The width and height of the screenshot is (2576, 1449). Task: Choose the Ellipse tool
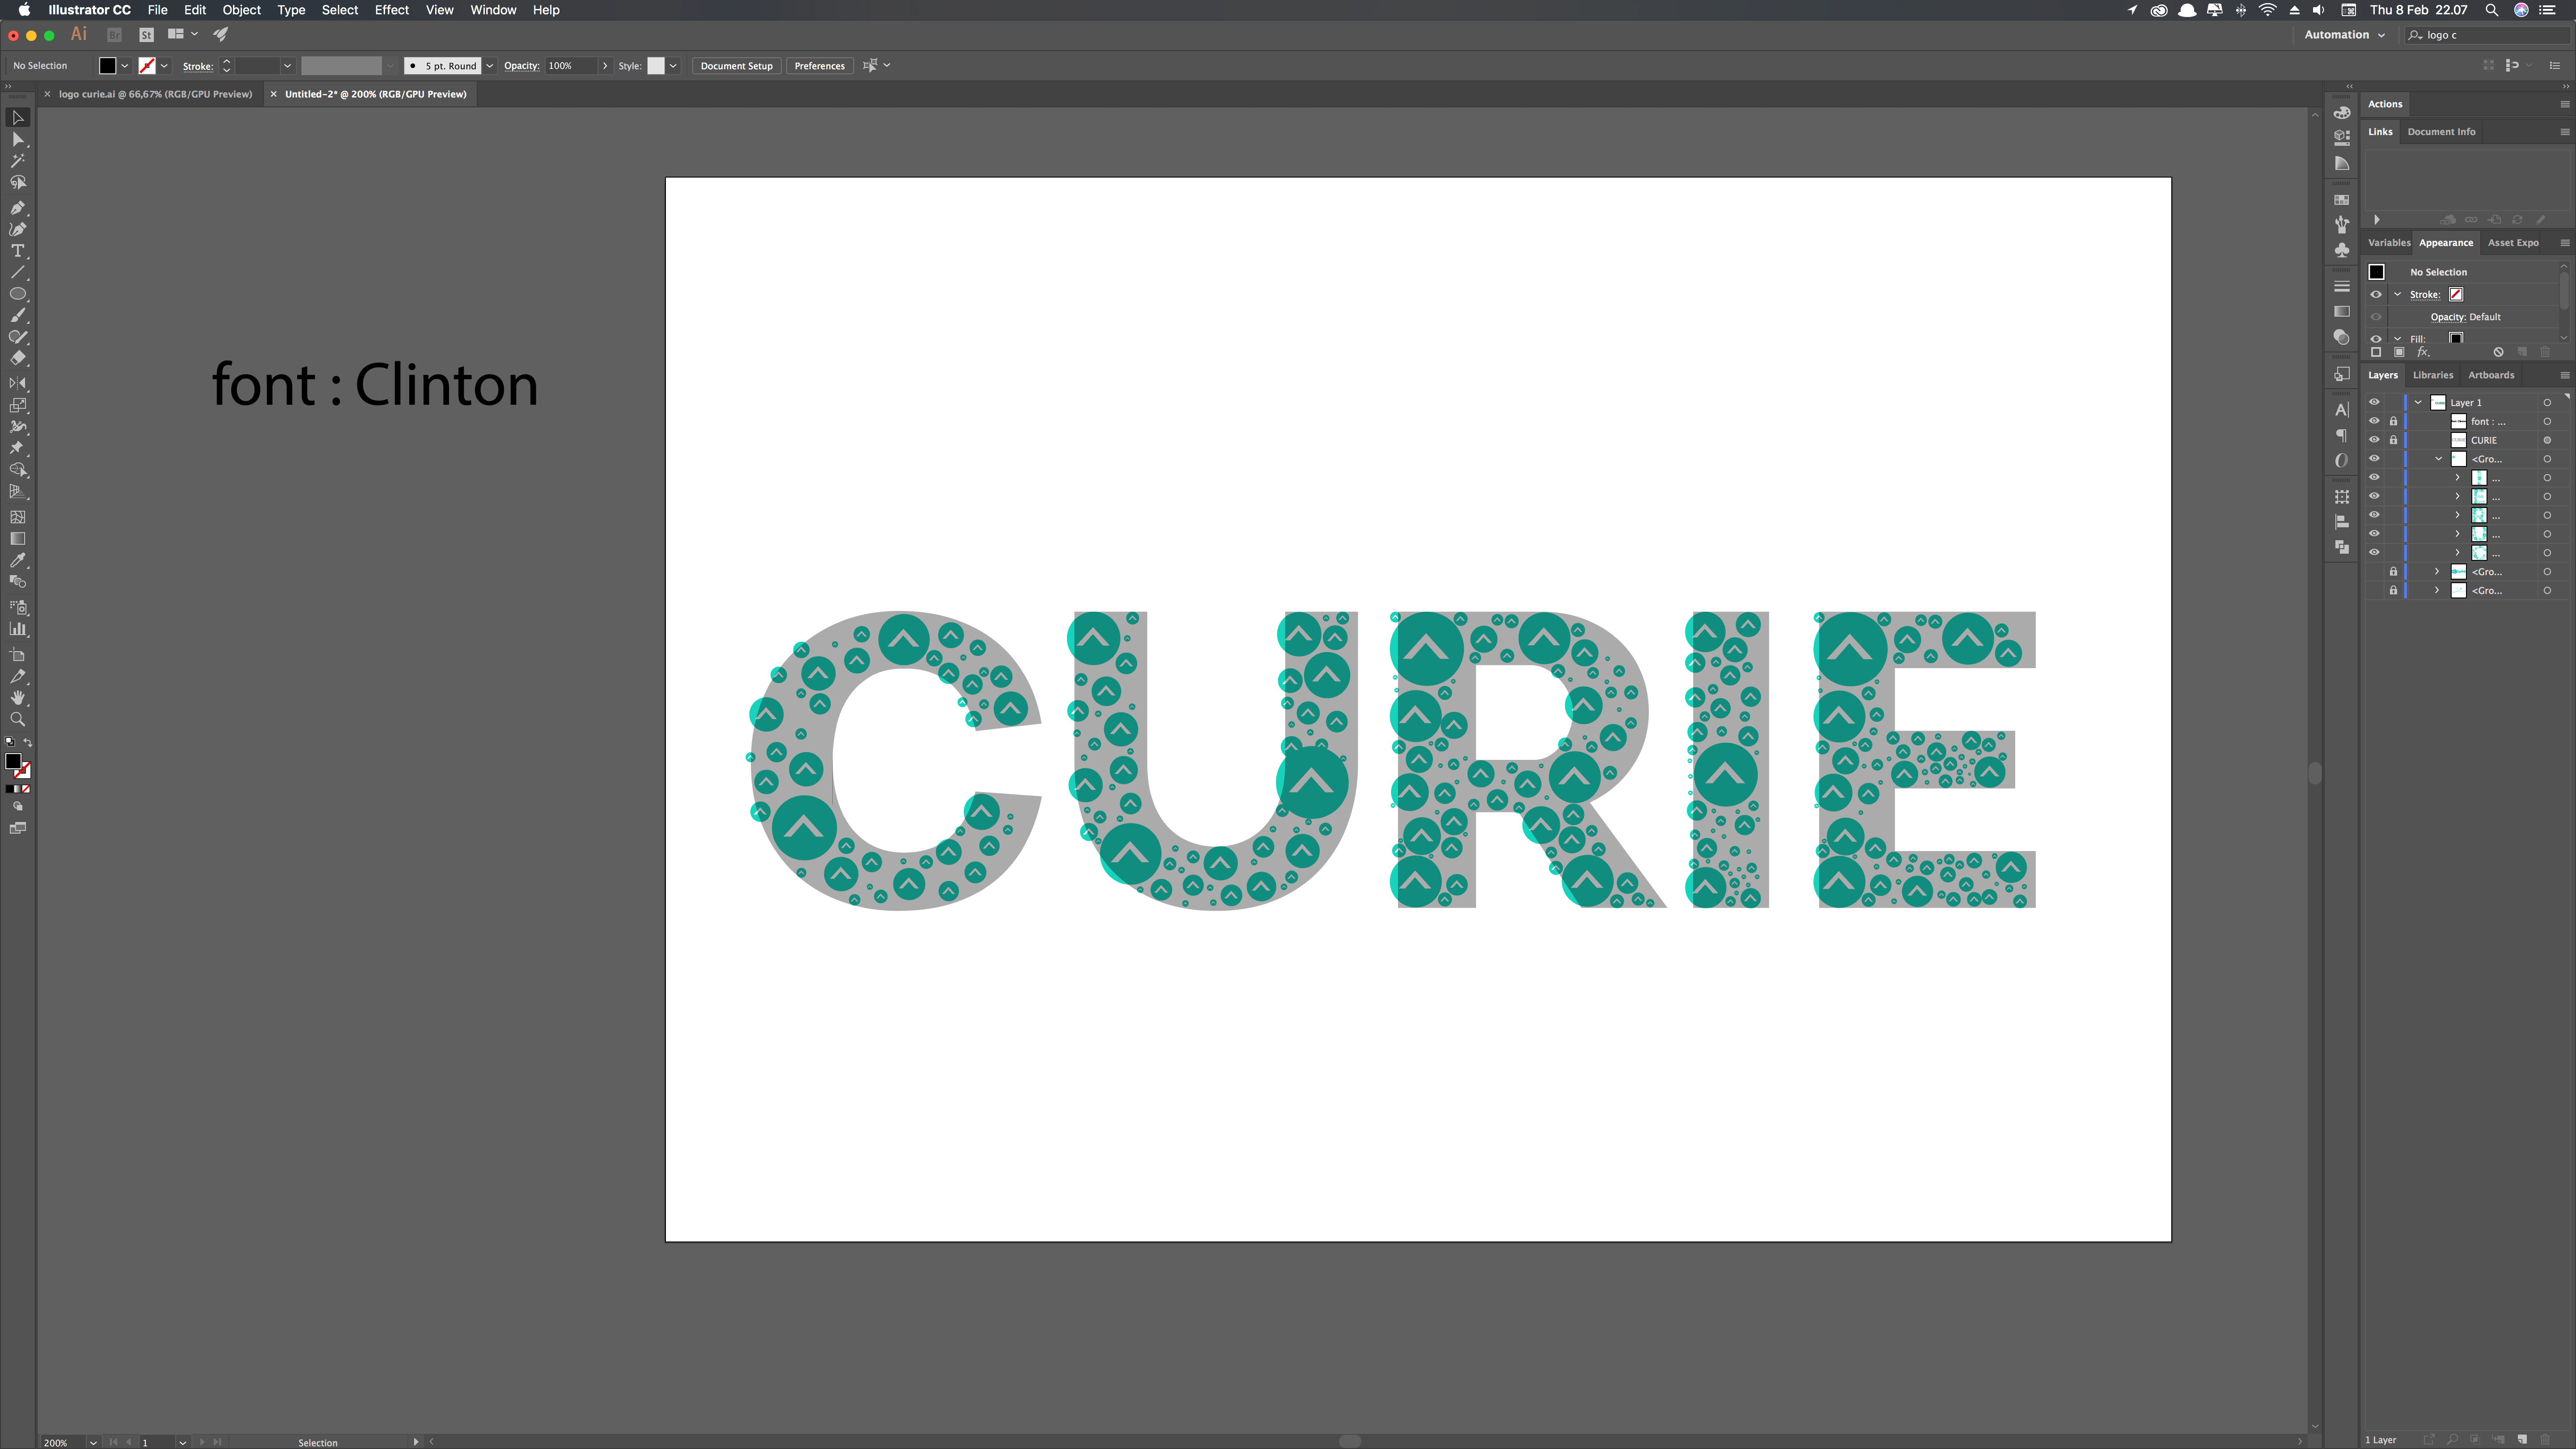(x=17, y=294)
